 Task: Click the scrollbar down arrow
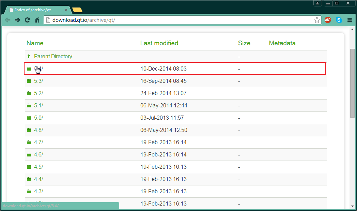pyautogui.click(x=352, y=206)
